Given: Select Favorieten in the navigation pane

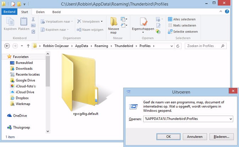Looking at the screenshot, I should click(x=21, y=57).
